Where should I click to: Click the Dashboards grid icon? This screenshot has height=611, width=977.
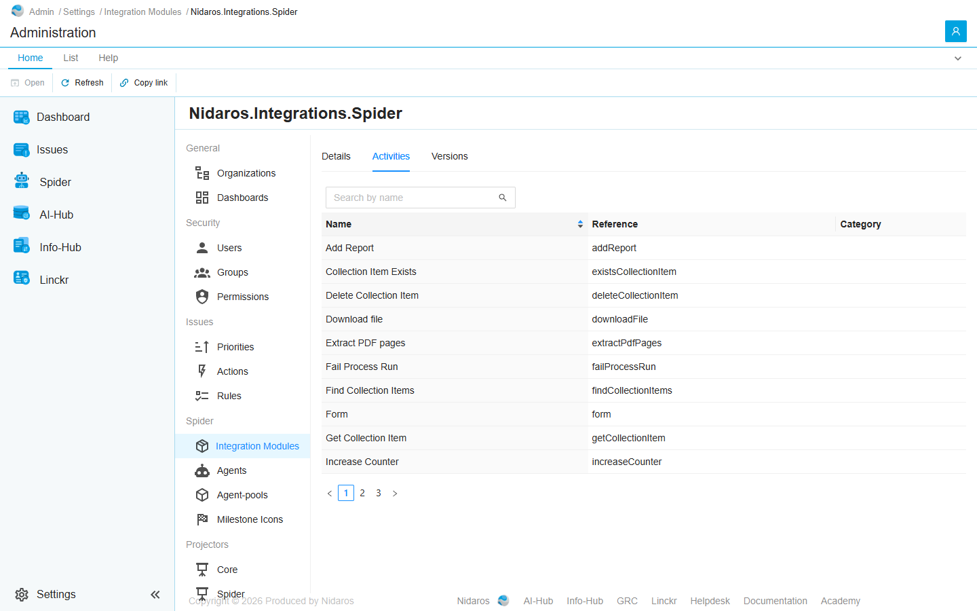click(202, 198)
